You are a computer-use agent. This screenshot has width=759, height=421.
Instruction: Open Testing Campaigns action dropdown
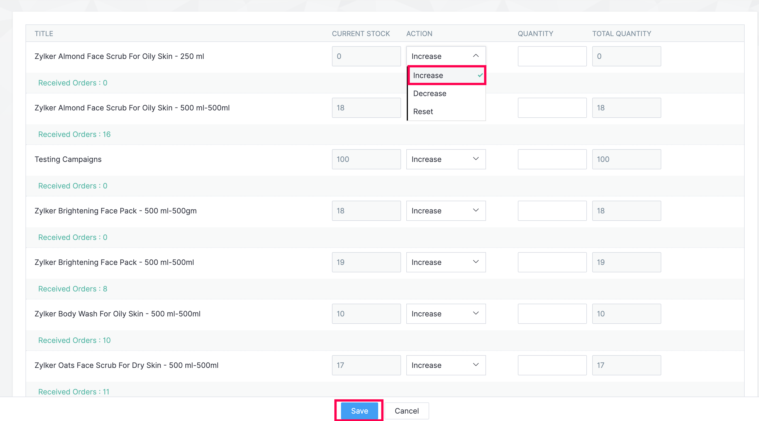click(446, 159)
